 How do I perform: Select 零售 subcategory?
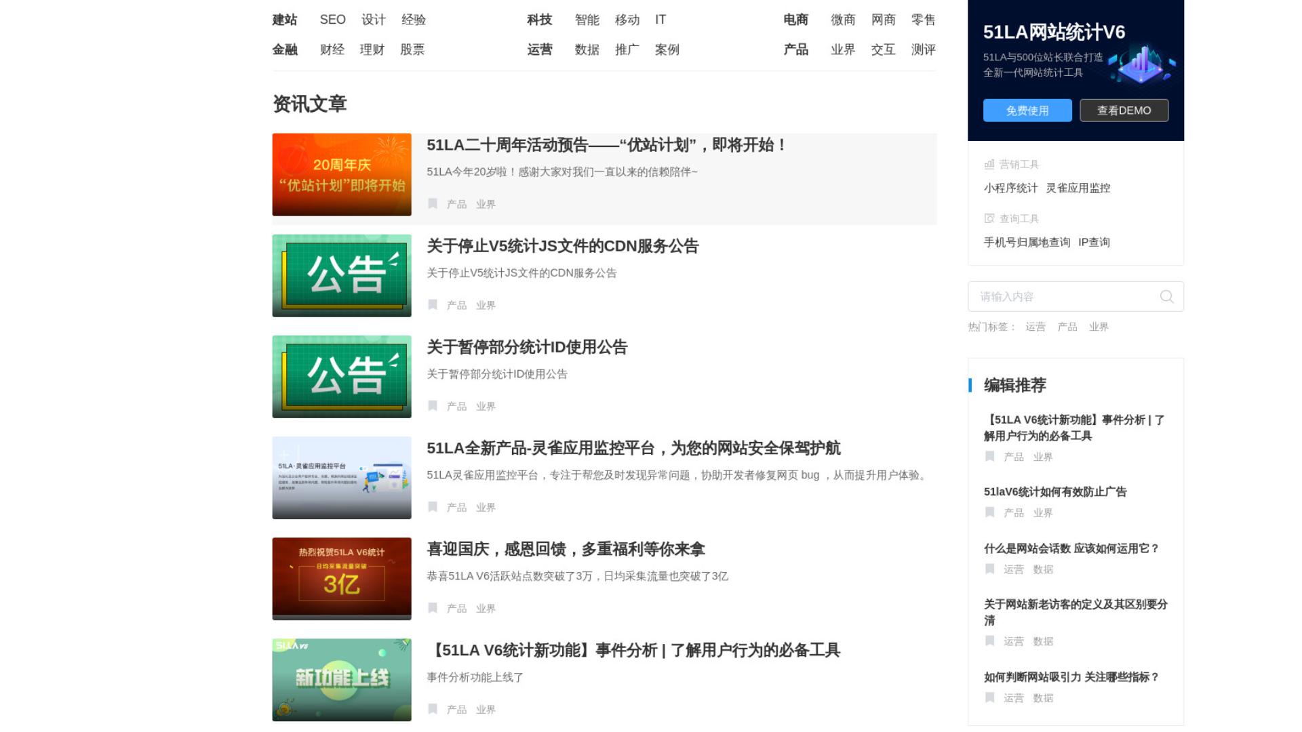924,20
